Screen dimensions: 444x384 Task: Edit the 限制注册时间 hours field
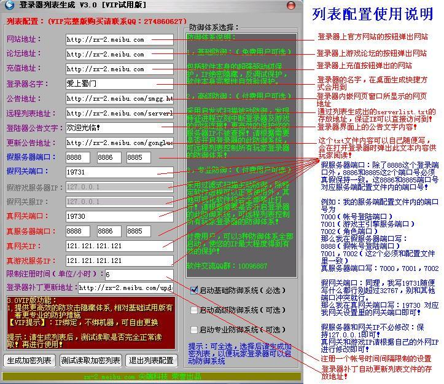pyautogui.click(x=139, y=275)
